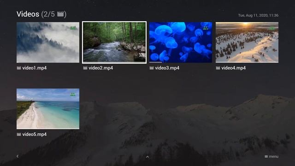Click the video1.mp4 file name label
295x166 pixels.
[x=35, y=68]
